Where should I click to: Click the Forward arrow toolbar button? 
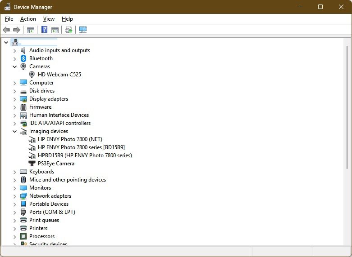tap(17, 30)
